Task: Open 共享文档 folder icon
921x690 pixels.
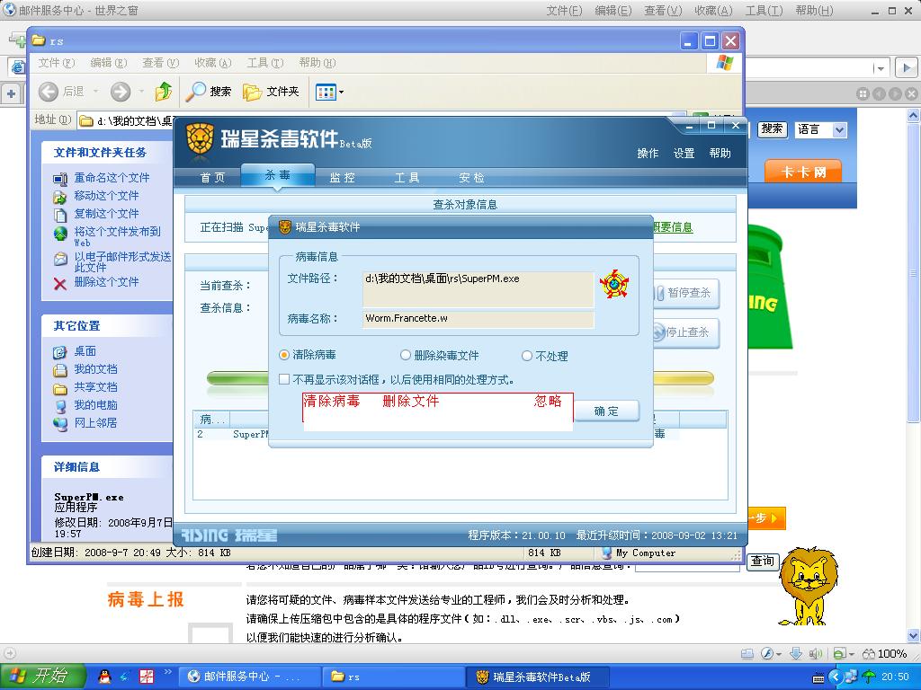Action: pos(60,388)
